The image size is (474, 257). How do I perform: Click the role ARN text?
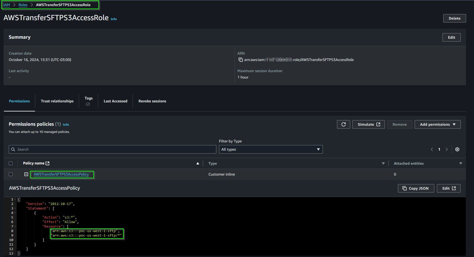[299, 60]
